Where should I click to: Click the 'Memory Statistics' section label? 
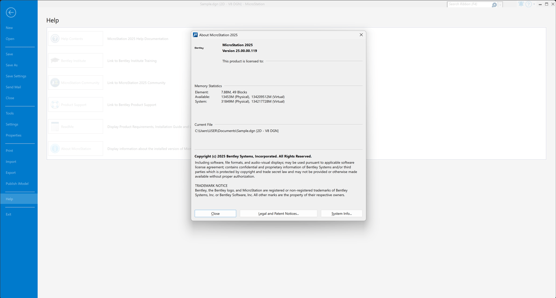tap(208, 86)
